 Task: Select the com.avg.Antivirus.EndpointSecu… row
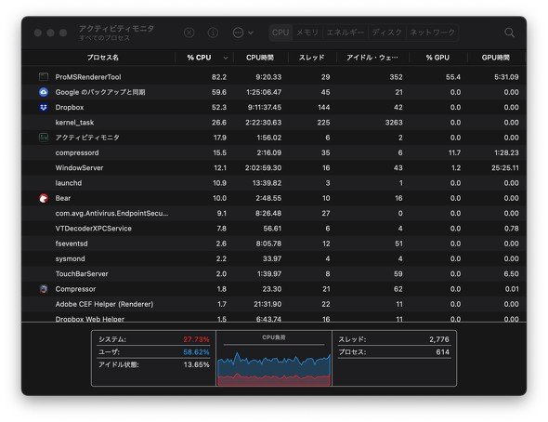[x=274, y=213]
